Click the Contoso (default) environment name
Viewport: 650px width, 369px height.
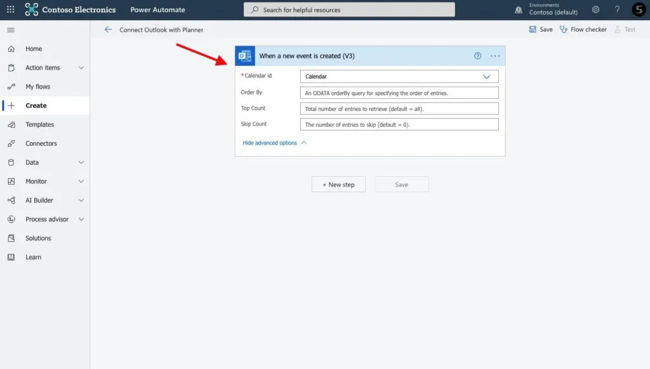(x=553, y=13)
